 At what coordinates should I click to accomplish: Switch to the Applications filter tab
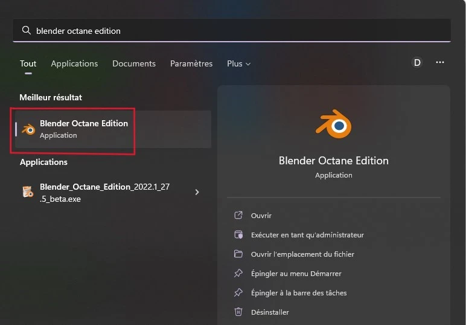[x=74, y=63]
